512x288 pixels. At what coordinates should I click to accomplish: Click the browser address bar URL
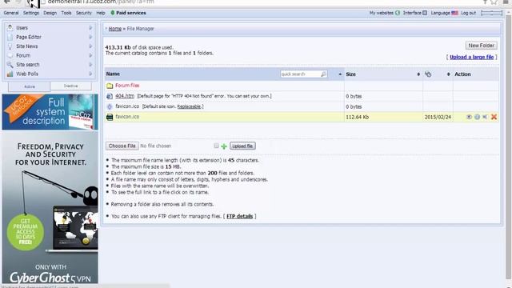pos(102,2)
